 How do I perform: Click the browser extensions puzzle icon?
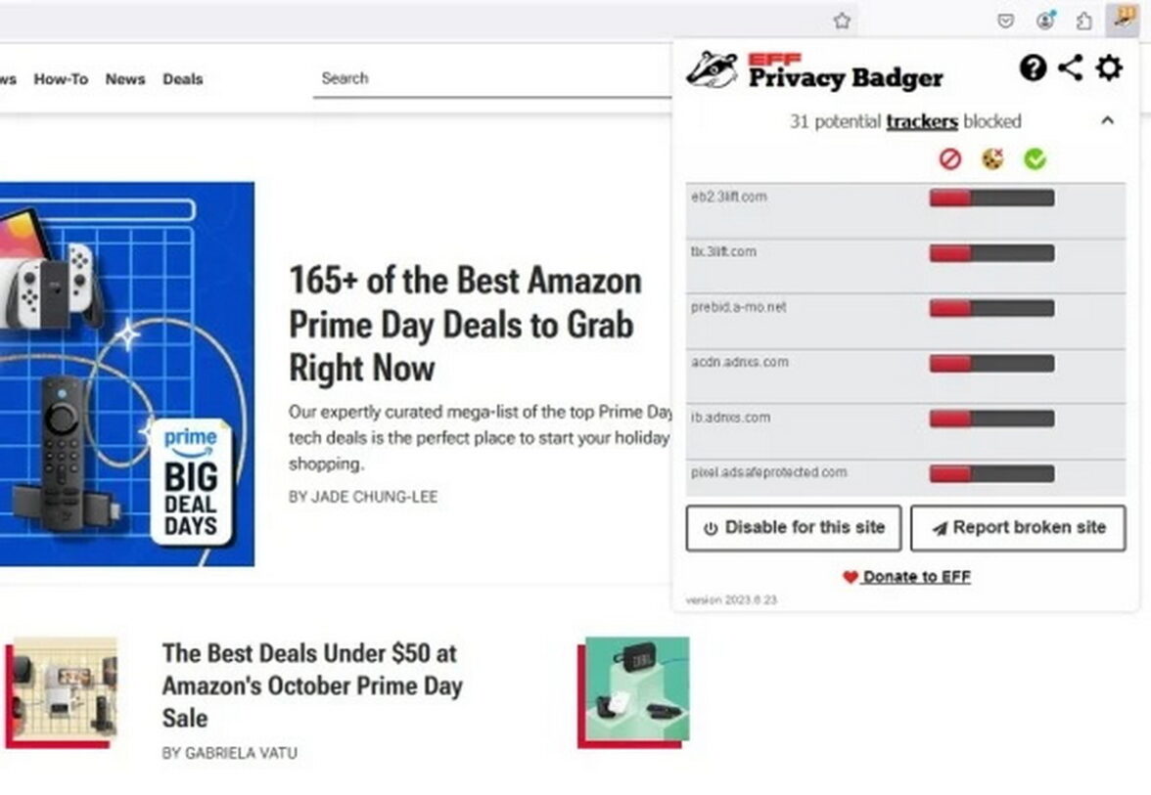click(1084, 21)
